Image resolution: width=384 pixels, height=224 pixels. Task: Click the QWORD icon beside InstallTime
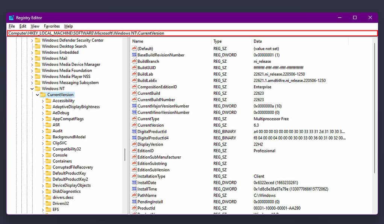point(134,189)
